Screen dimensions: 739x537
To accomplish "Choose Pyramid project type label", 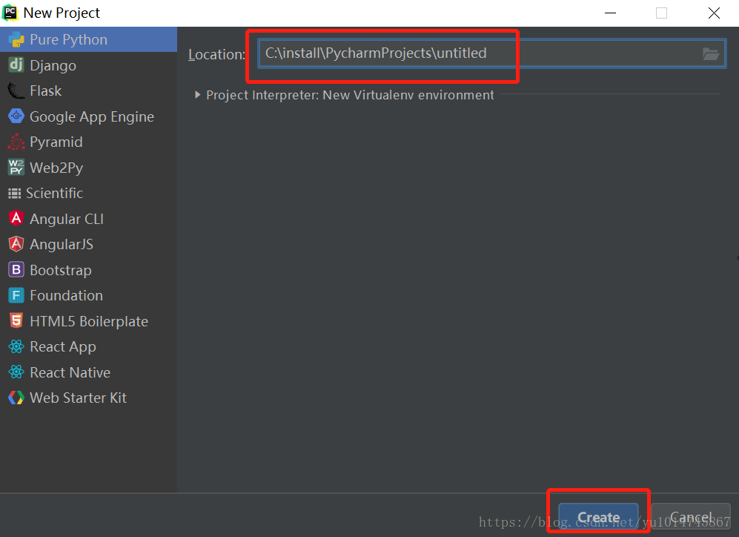I will coord(56,142).
